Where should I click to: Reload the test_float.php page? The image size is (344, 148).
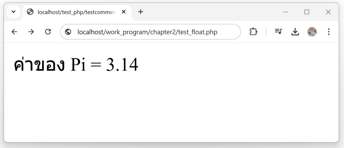(x=48, y=32)
